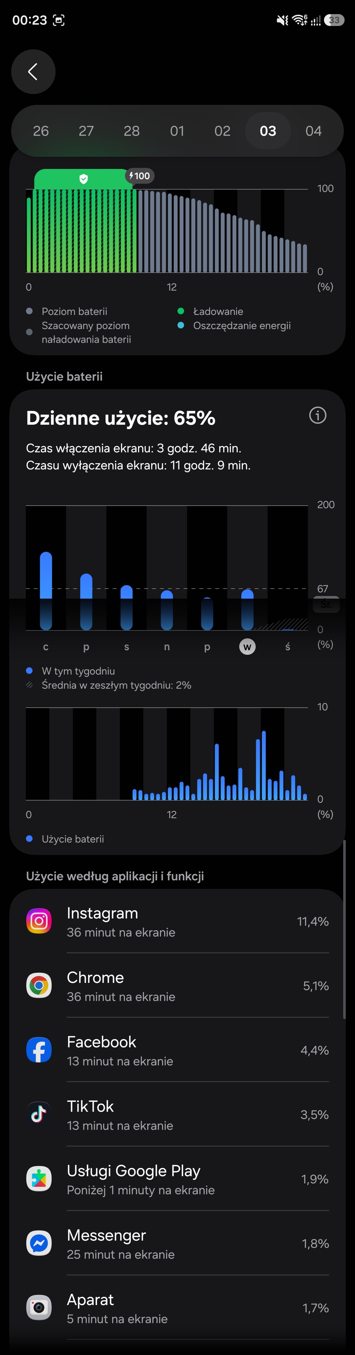Tap the 100 charging badge on the chart
355x1355 pixels.
click(140, 176)
